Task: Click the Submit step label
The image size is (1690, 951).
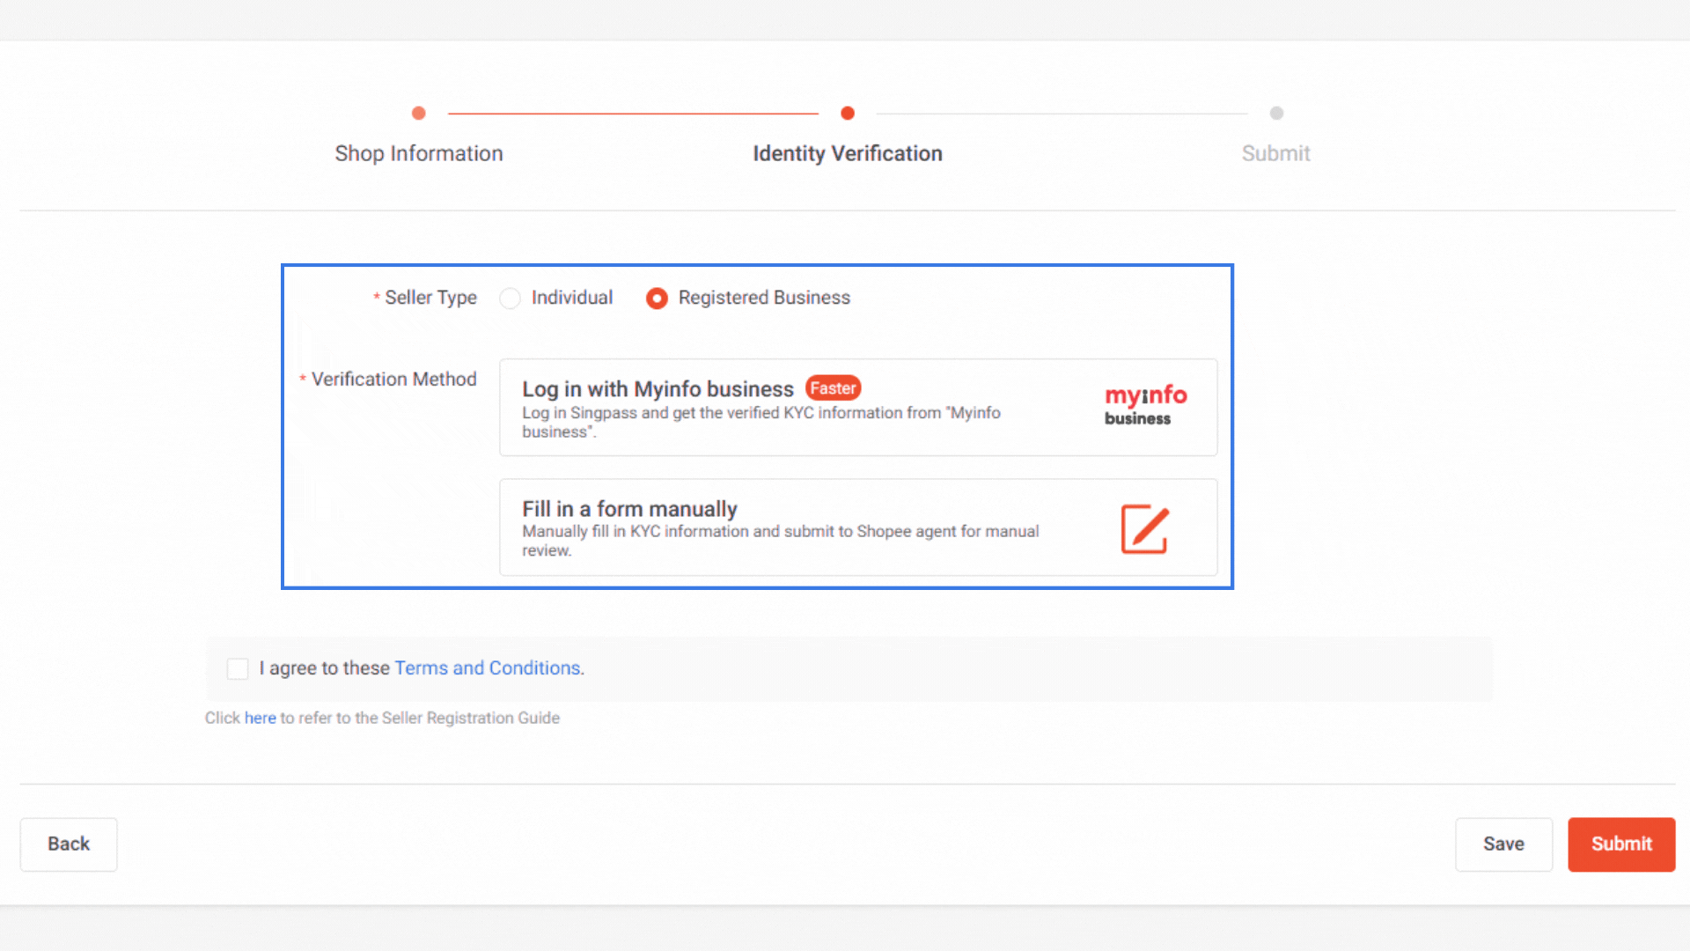Action: click(1275, 153)
